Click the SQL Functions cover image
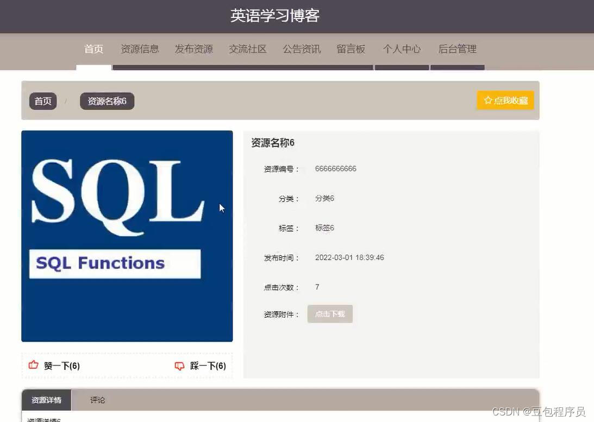The height and width of the screenshot is (422, 594). pos(127,235)
